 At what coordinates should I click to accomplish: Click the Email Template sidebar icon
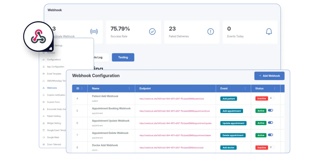pyautogui.click(x=44, y=74)
